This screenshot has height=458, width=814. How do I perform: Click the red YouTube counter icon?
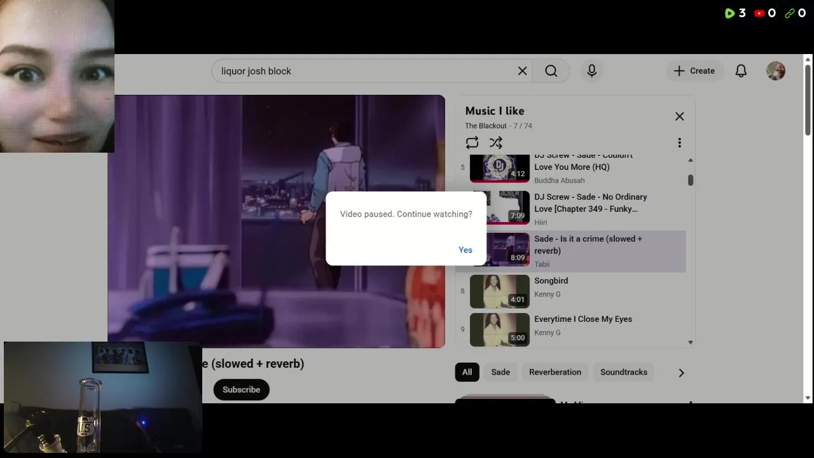pos(759,13)
